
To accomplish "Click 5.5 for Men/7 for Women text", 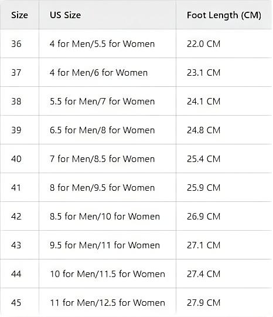I will 102,102.
